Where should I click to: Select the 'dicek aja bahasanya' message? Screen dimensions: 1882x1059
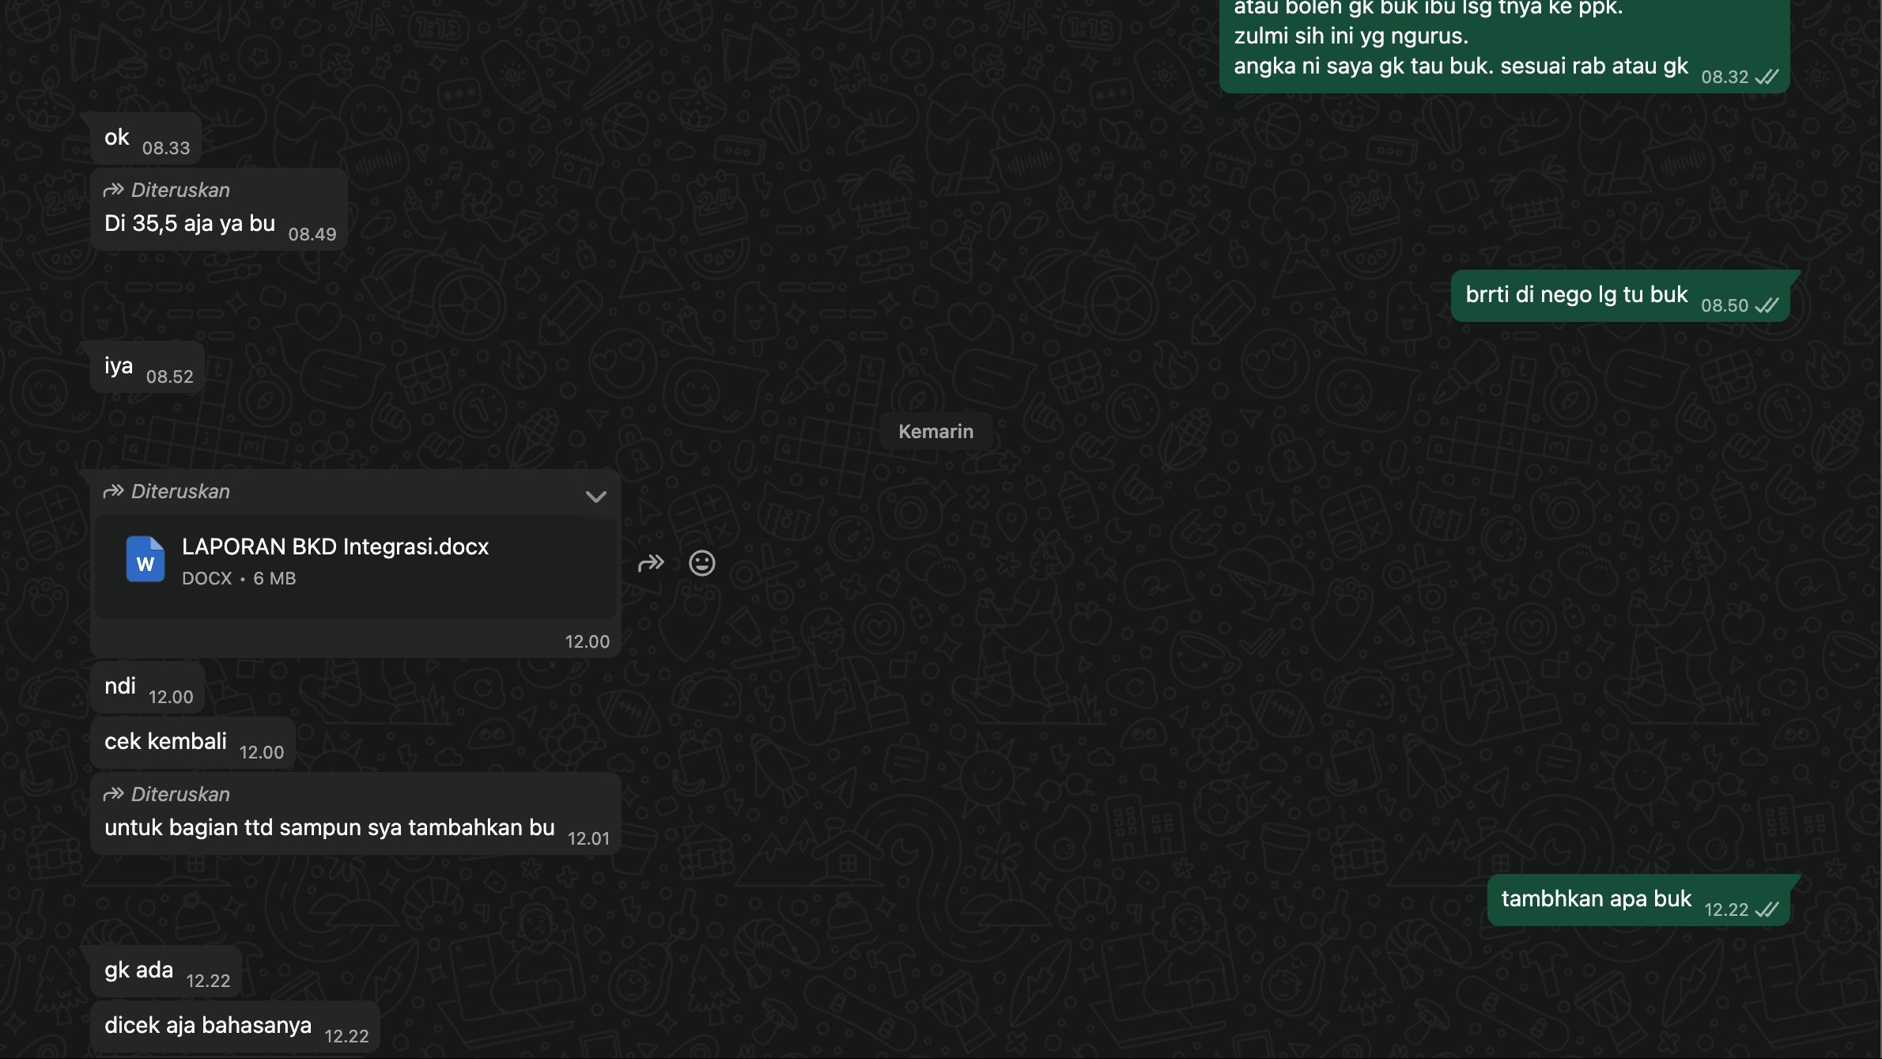tap(208, 1026)
